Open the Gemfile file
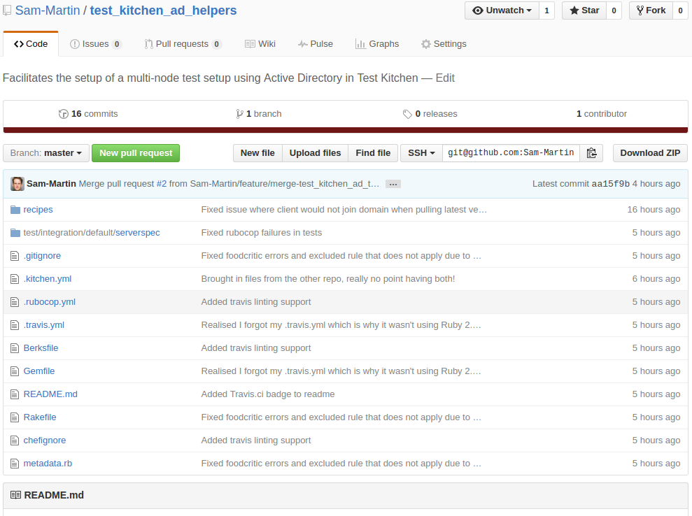The width and height of the screenshot is (692, 516). click(39, 371)
